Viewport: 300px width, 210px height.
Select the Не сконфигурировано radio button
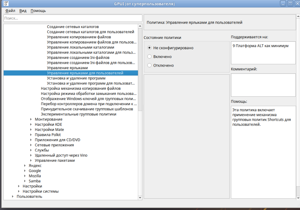pos(149,48)
